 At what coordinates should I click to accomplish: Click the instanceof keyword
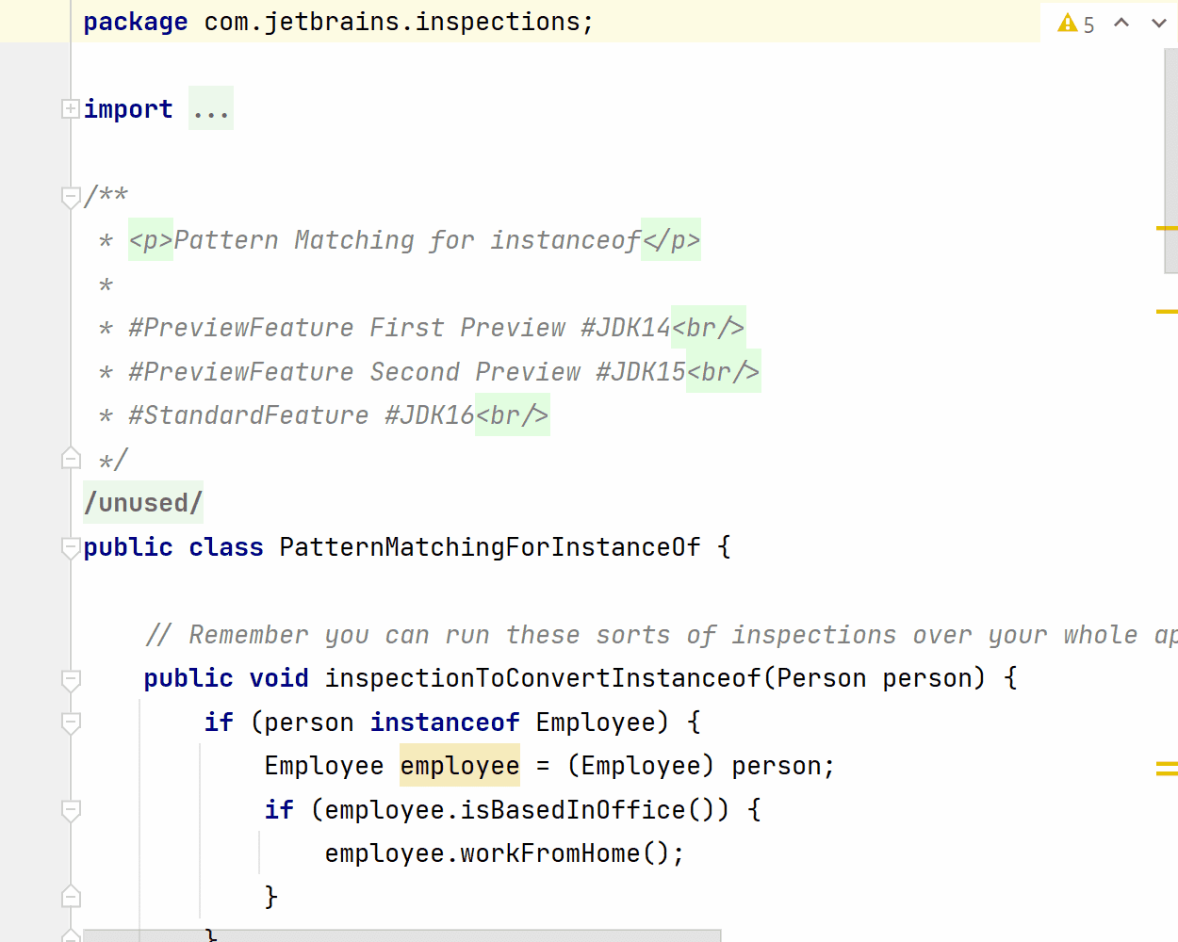pos(445,723)
